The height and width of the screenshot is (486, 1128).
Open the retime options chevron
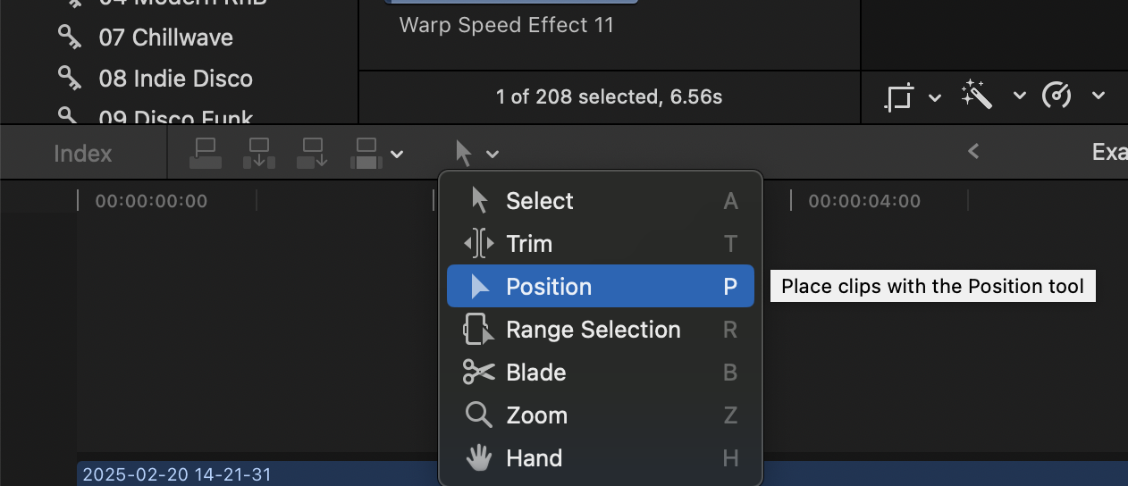tap(1099, 96)
